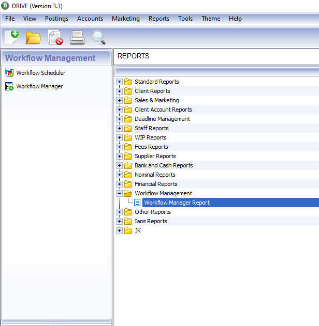Expand the Financial Reports tree node

click(119, 184)
